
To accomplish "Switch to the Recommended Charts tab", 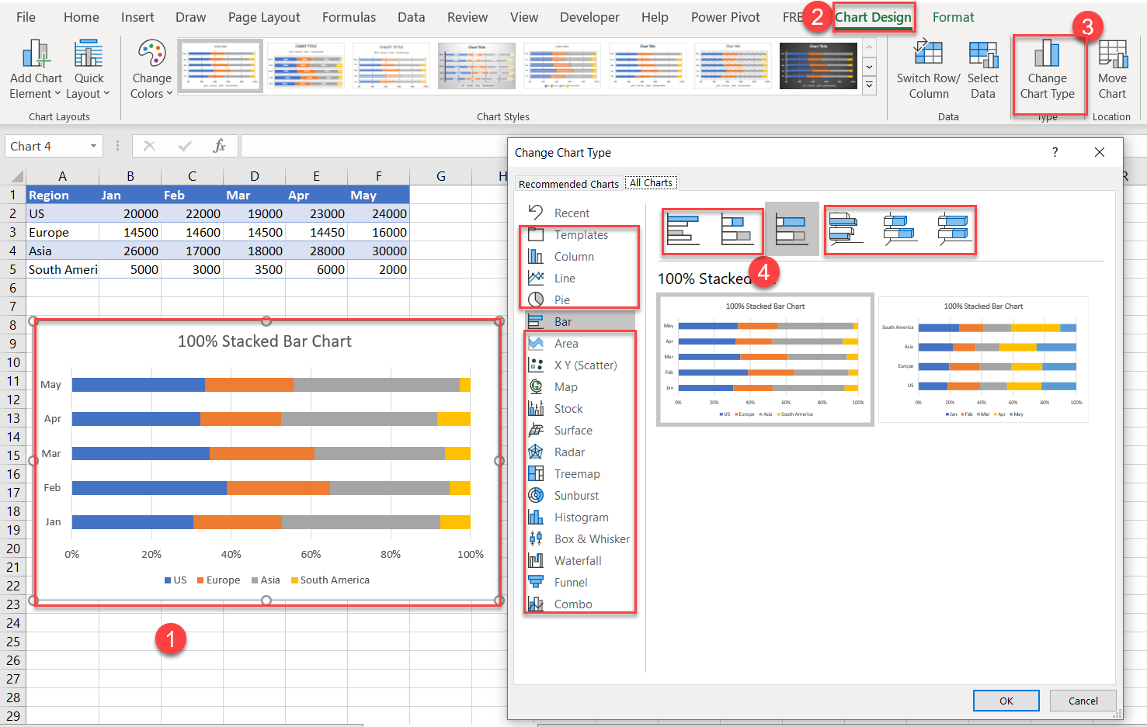I will click(x=568, y=184).
